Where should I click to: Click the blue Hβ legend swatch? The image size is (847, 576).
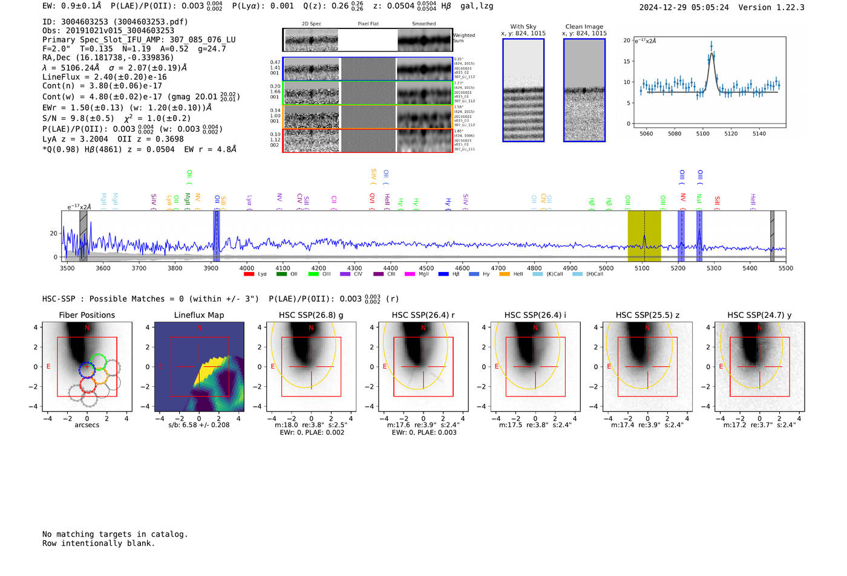pyautogui.click(x=443, y=274)
